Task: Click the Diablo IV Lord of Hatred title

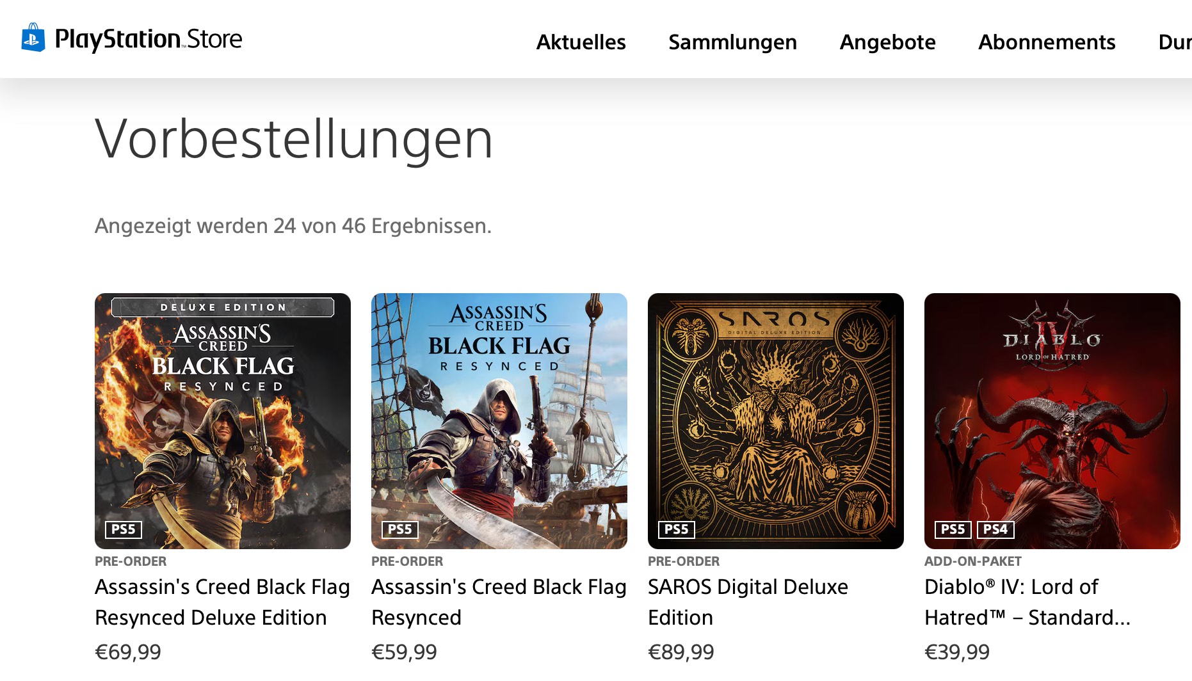Action: [x=1027, y=602]
